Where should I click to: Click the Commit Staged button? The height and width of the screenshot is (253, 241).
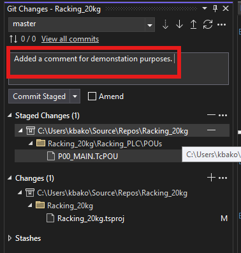click(x=40, y=96)
